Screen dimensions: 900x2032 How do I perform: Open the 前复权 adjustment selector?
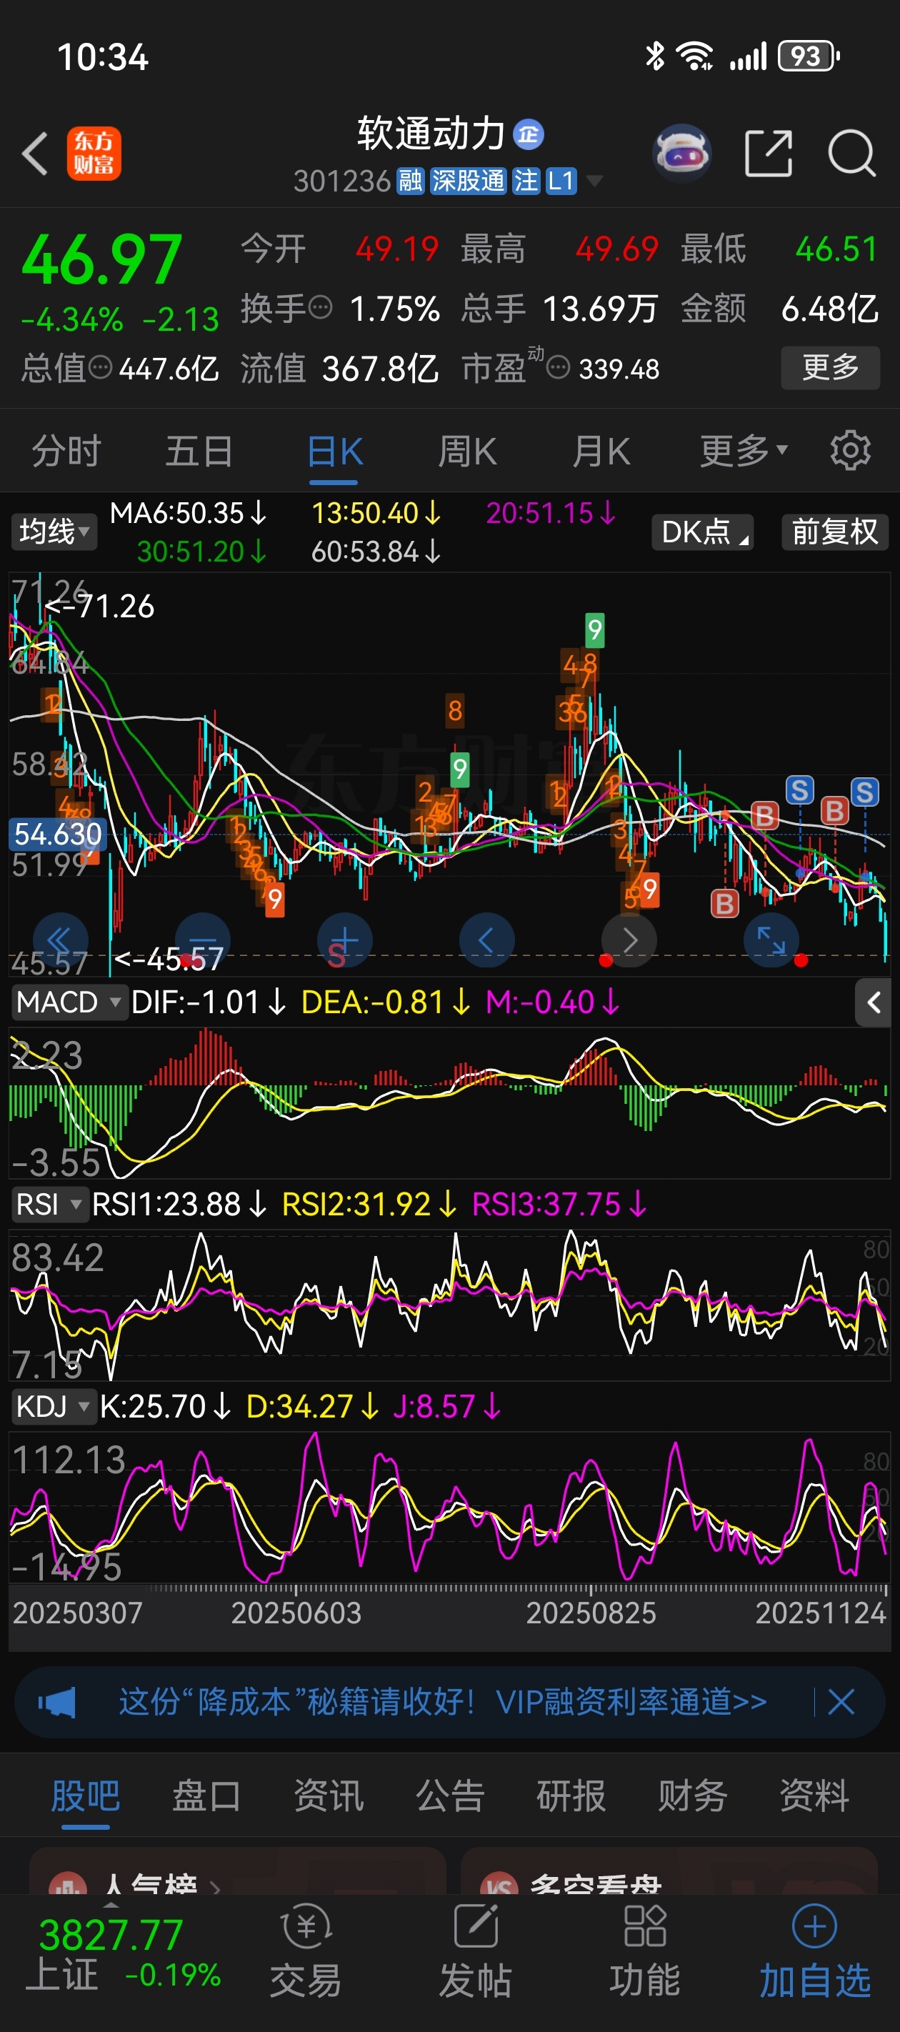[x=834, y=531]
